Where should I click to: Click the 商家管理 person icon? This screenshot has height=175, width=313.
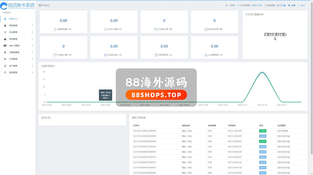(5, 26)
